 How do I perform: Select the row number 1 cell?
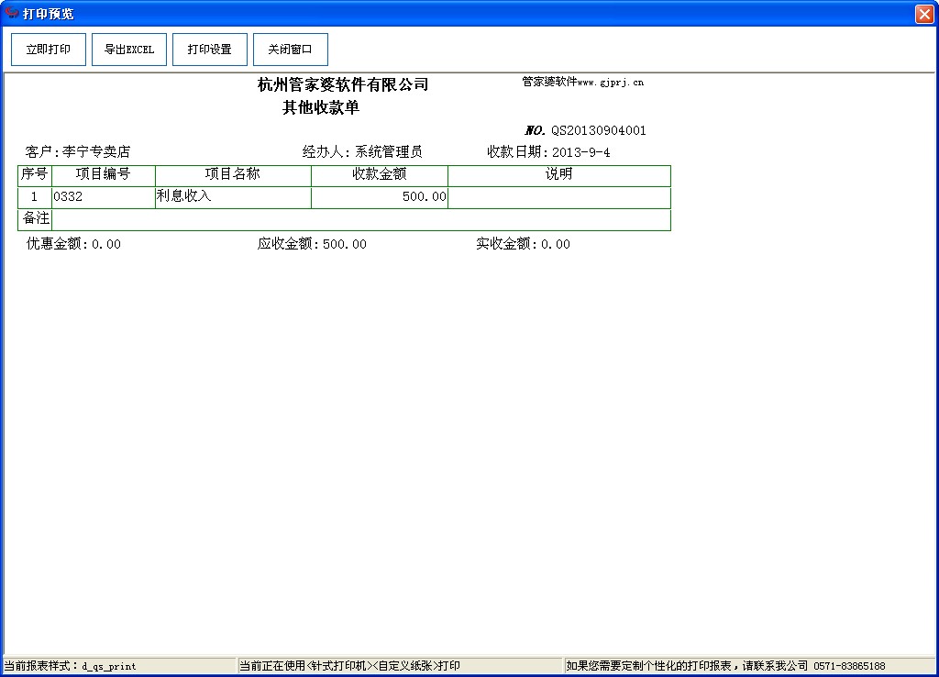(35, 197)
